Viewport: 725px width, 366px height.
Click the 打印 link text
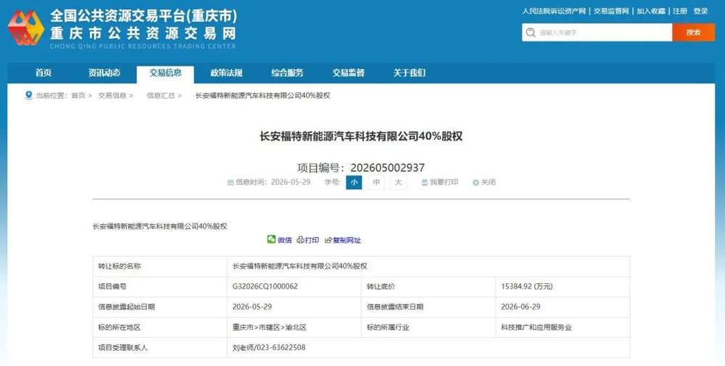[x=312, y=241]
